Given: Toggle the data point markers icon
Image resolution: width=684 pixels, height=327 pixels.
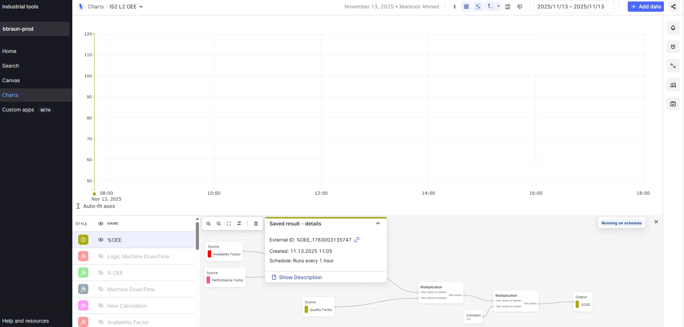Looking at the screenshot, I should pyautogui.click(x=455, y=7).
